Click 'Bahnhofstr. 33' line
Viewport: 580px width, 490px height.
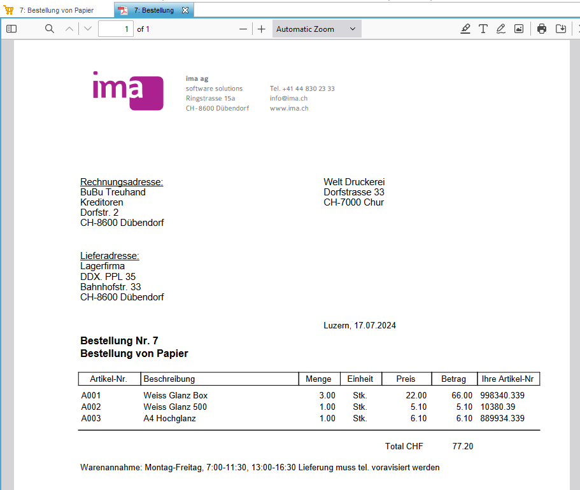[111, 287]
